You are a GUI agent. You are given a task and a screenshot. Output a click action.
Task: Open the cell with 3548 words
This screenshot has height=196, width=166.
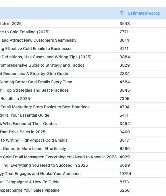125,24
